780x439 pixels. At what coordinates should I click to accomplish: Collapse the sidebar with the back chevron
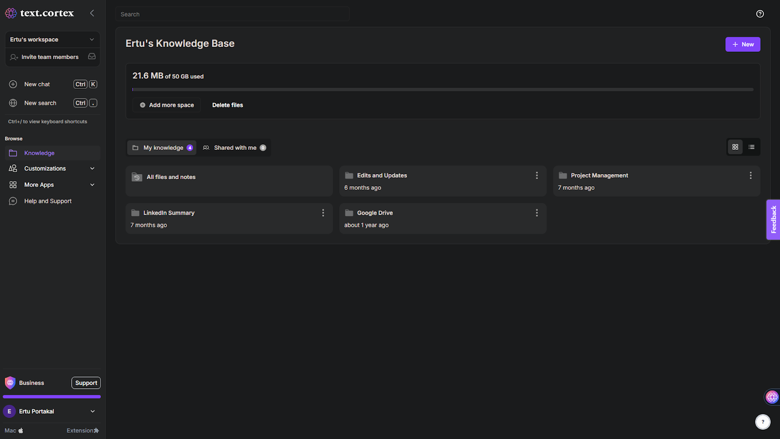[92, 13]
